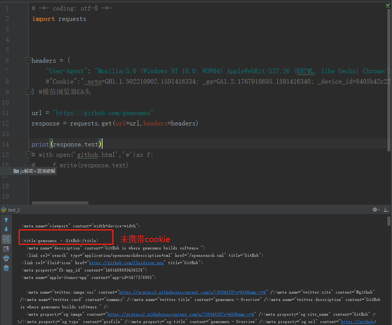Image resolution: width=392 pixels, height=325 pixels.
Task: Click 'headers = {' on line 6
Action: tap(51, 60)
